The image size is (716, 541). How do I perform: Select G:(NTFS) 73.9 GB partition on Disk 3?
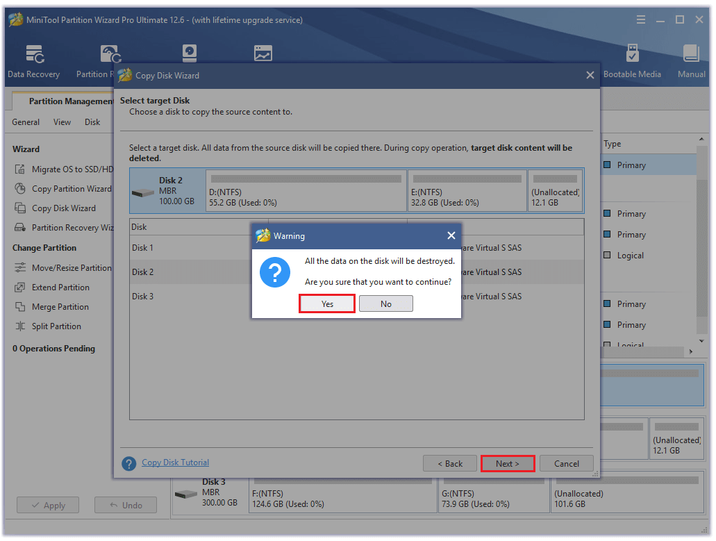(494, 495)
